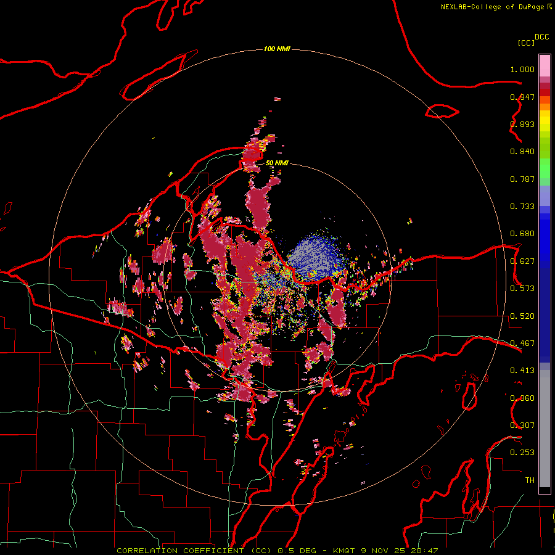Screen dimensions: 555x555
Task: Click the DCC label above the color scale
Action: click(x=542, y=37)
